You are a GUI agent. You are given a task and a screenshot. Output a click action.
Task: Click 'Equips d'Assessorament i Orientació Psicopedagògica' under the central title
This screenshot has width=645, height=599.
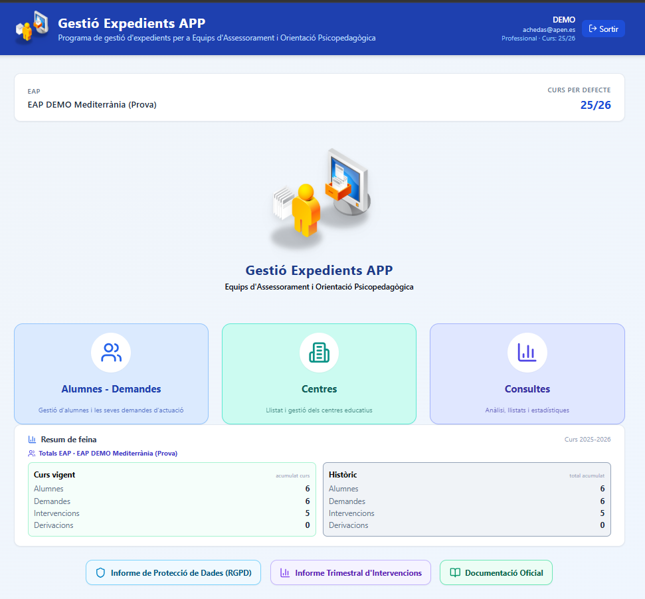click(320, 287)
